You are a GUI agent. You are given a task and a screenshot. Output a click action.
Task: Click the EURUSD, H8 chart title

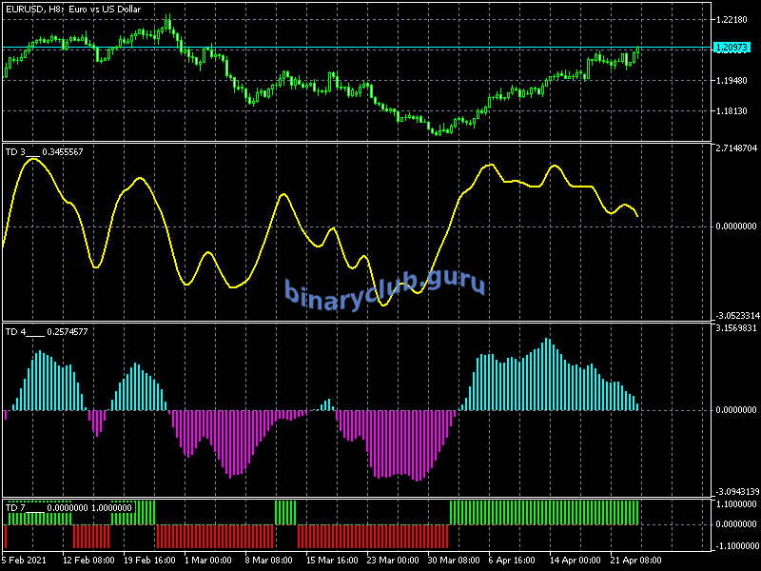pos(70,10)
